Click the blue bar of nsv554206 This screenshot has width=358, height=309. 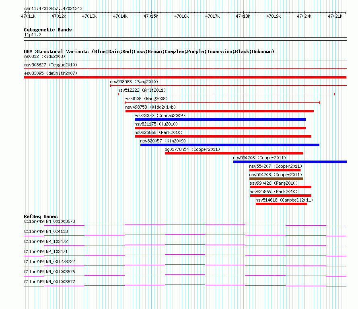click(x=290, y=162)
